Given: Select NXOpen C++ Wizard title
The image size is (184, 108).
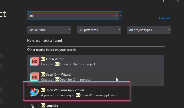Looking at the screenshot, I should [x=56, y=75].
